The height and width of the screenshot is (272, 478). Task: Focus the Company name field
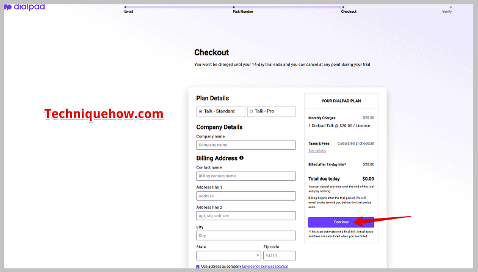[x=246, y=145]
